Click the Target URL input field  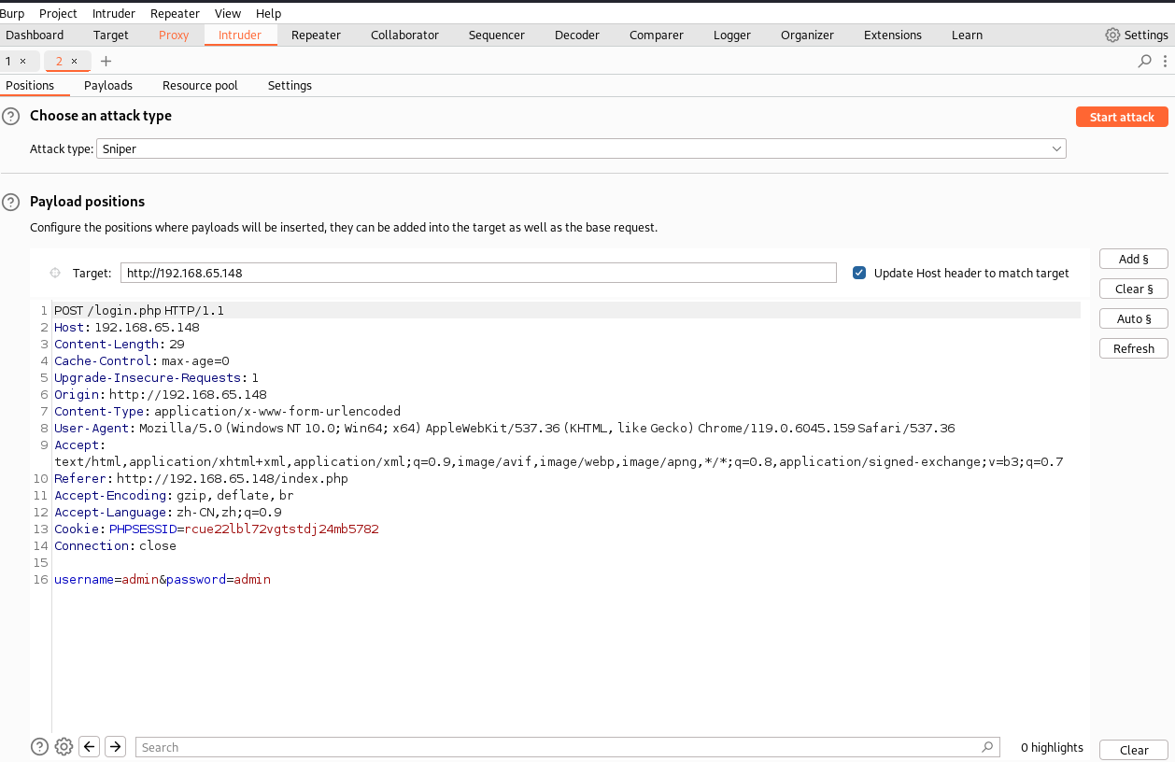(x=478, y=273)
